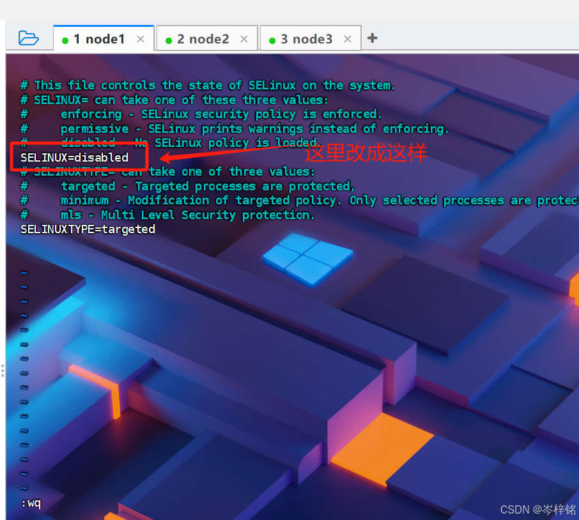579x520 pixels.
Task: Open the session folder icon
Action: [x=28, y=38]
